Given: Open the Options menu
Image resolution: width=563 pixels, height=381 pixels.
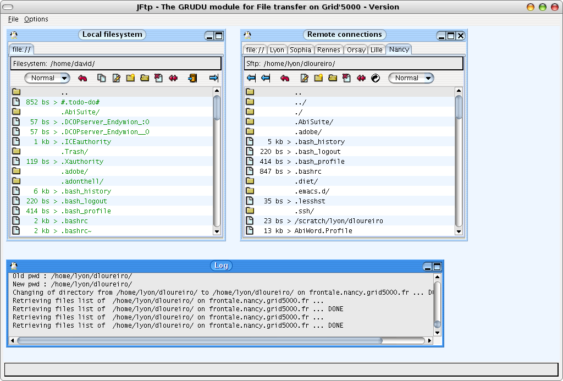Looking at the screenshot, I should tap(36, 19).
